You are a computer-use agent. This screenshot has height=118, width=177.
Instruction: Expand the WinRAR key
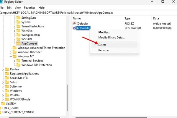[3, 95]
